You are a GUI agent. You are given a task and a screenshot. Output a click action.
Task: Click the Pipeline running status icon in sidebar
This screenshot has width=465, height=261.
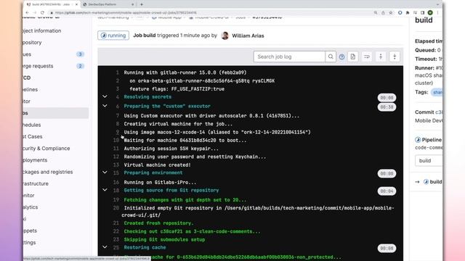click(x=418, y=140)
